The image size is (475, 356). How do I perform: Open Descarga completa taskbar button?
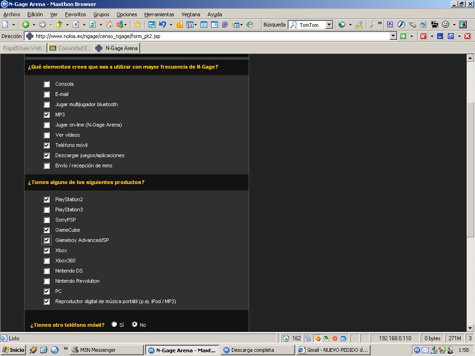(258, 350)
